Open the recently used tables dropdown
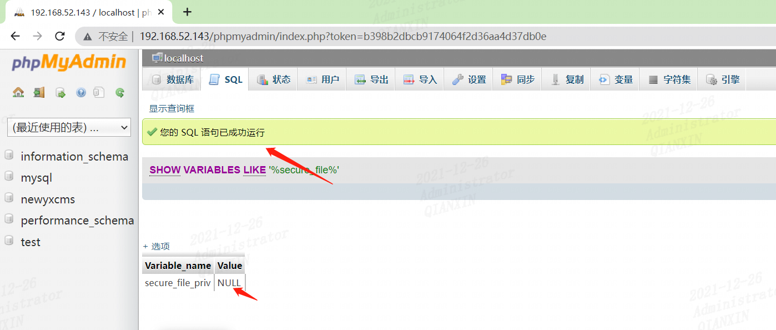 pyautogui.click(x=69, y=127)
